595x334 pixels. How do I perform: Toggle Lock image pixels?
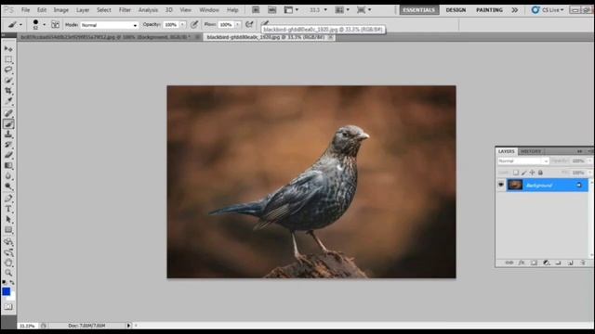pos(524,173)
